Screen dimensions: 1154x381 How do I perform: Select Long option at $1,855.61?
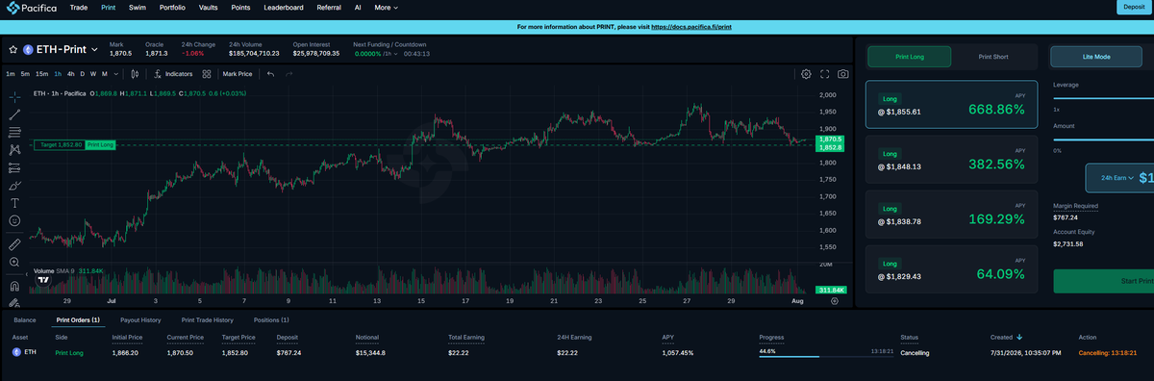point(952,105)
